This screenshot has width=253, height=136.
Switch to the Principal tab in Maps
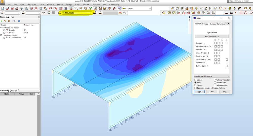(205, 24)
